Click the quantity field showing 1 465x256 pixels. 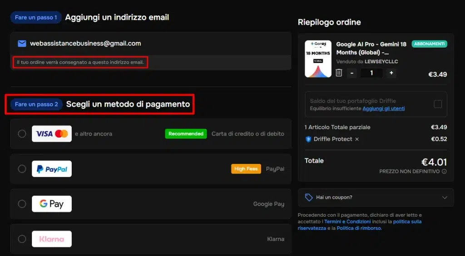pyautogui.click(x=371, y=73)
